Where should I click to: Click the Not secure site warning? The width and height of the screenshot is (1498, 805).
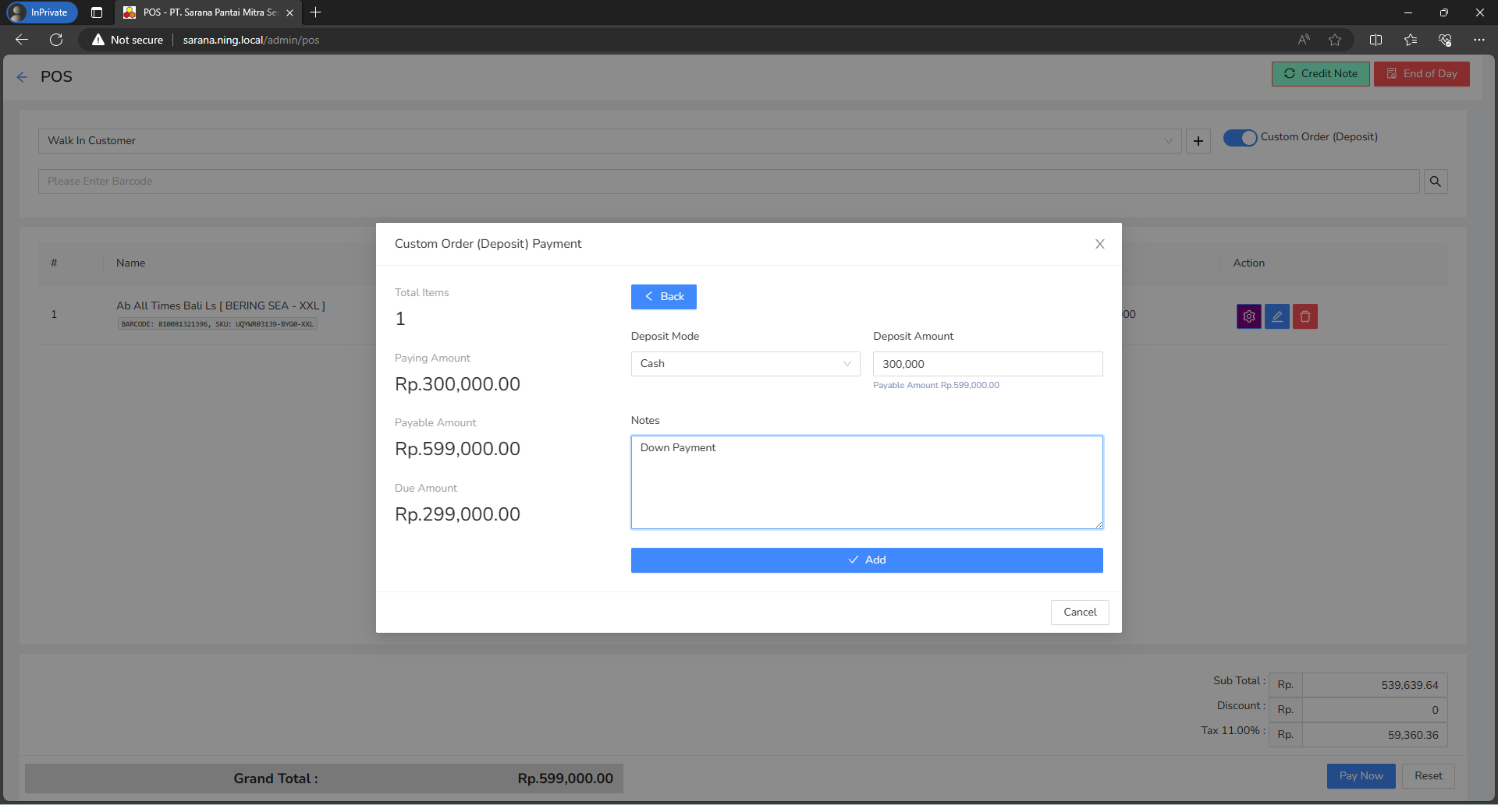coord(127,40)
